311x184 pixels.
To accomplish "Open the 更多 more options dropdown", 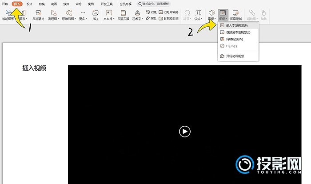I will 83,15.
